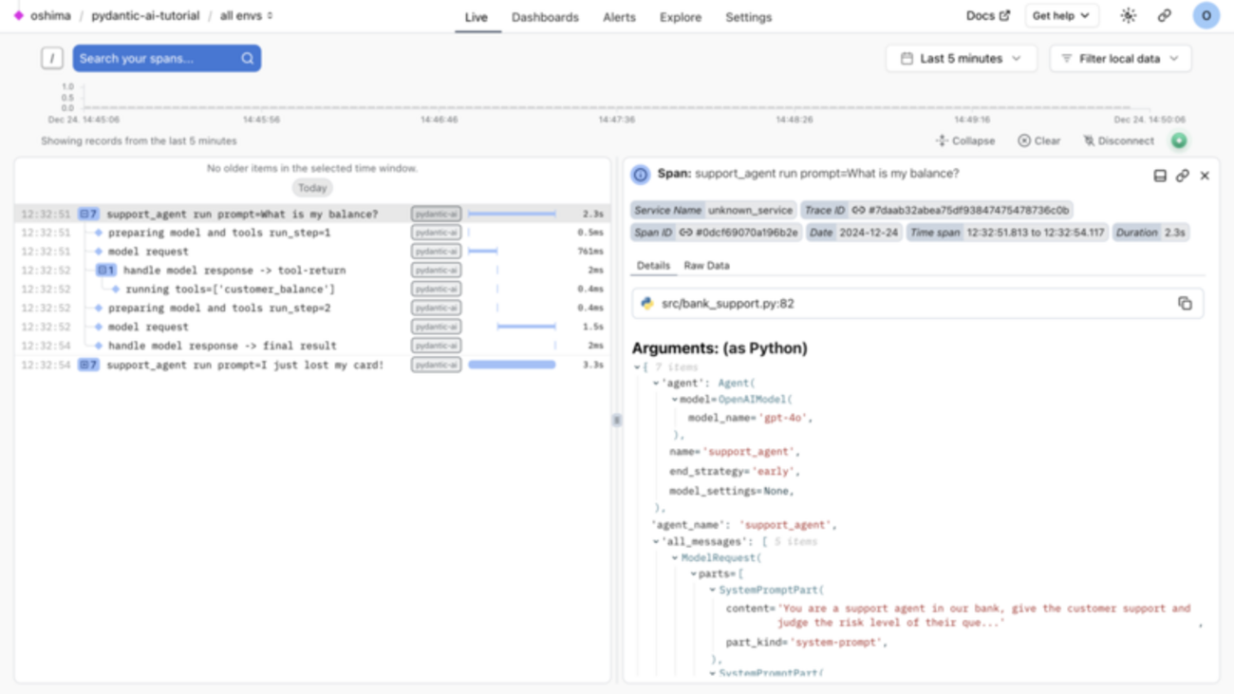Click the Logfire logo icon
Image resolution: width=1234 pixels, height=694 pixels.
(x=18, y=16)
